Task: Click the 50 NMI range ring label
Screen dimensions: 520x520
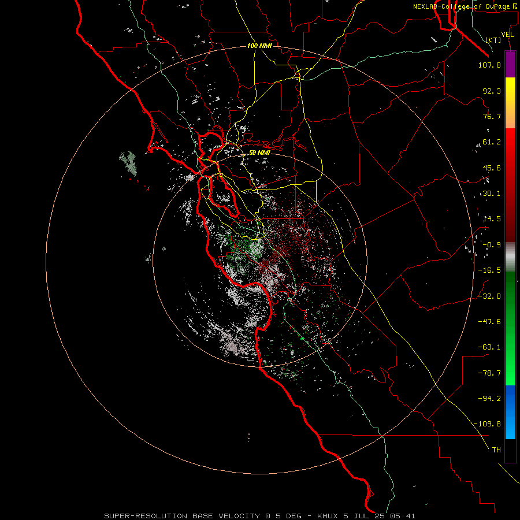Action: 259,153
